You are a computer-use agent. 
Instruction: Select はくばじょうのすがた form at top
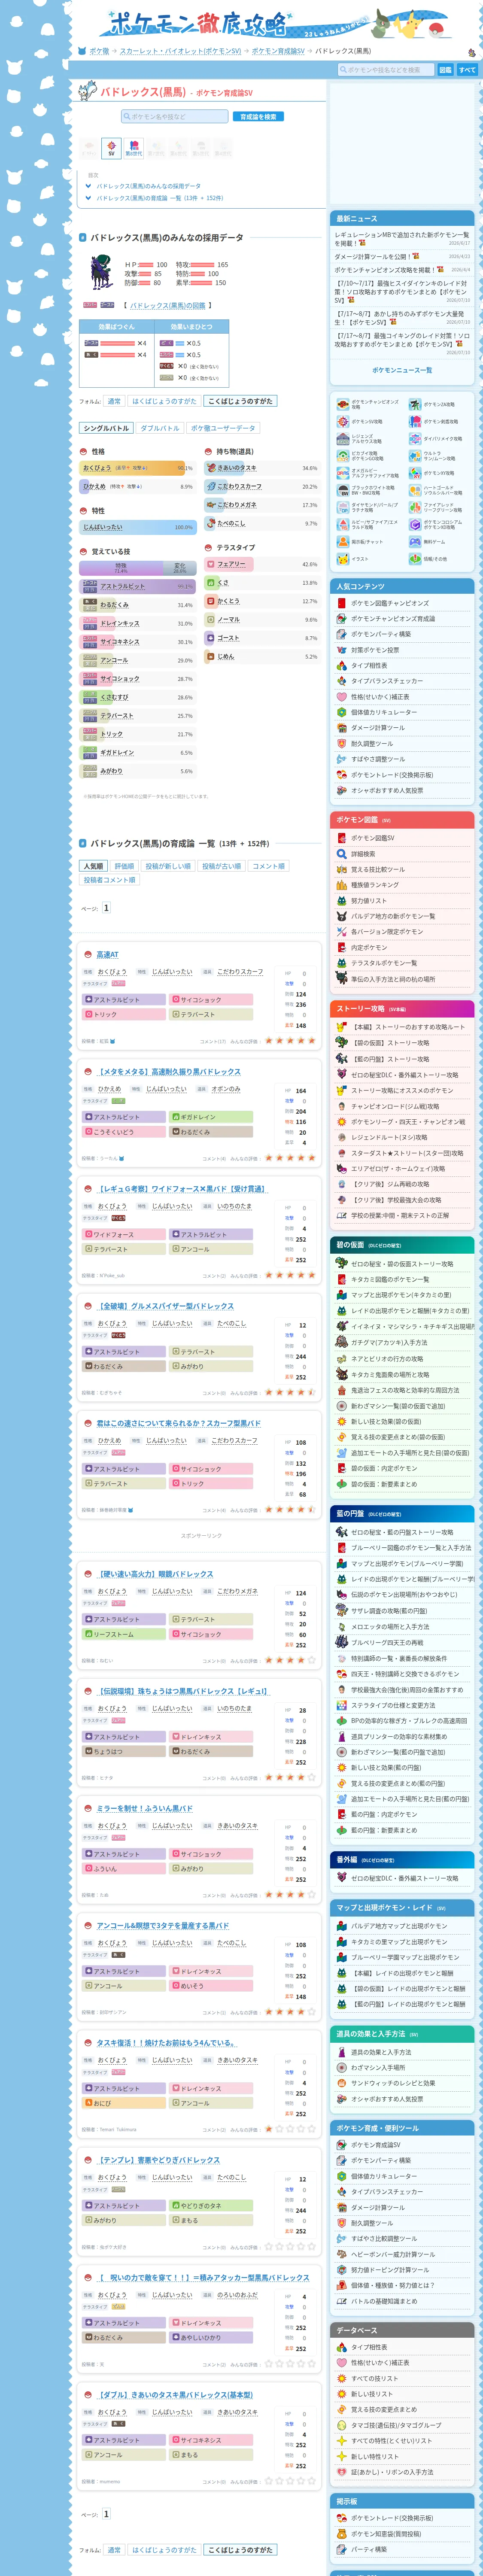[165, 401]
